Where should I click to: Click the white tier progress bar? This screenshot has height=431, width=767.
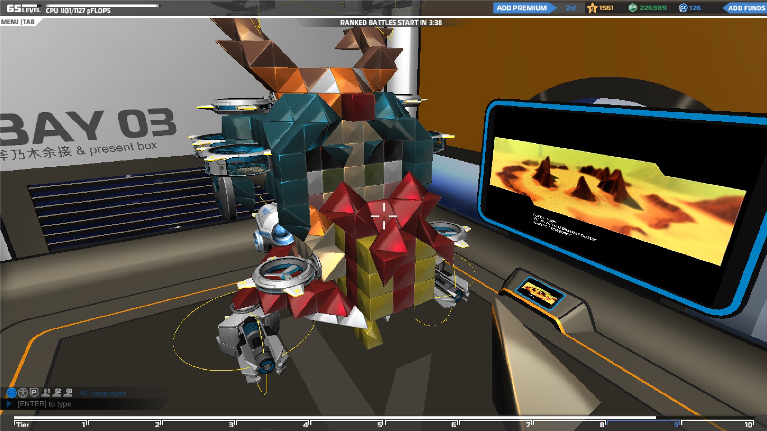coord(335,417)
